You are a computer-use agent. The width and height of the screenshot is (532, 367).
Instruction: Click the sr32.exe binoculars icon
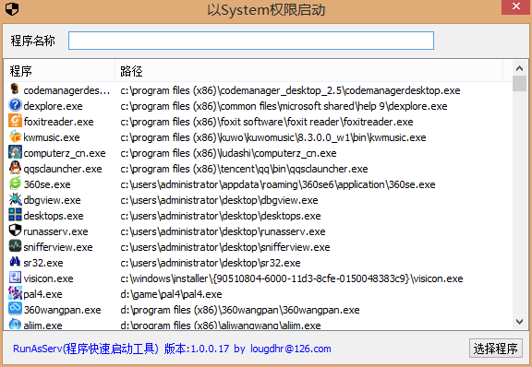point(15,262)
